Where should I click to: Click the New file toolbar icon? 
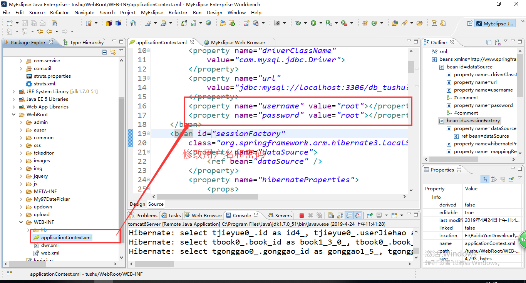10,23
